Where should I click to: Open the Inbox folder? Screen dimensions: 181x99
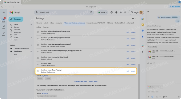[x=16, y=25]
